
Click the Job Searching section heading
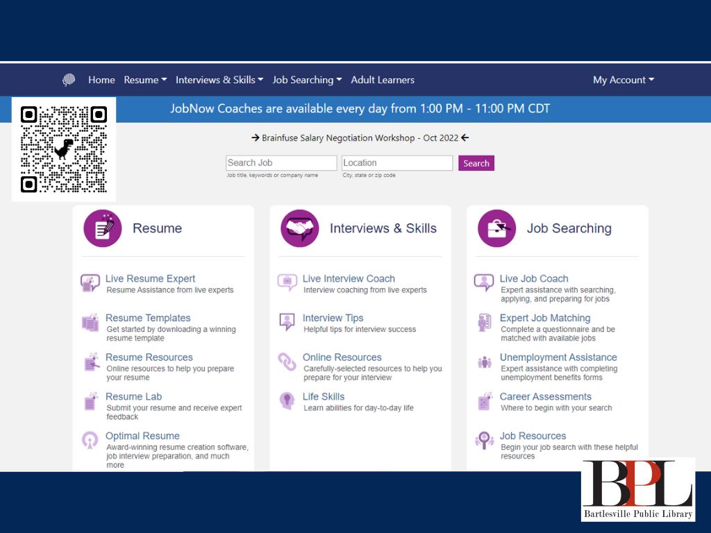pos(569,228)
